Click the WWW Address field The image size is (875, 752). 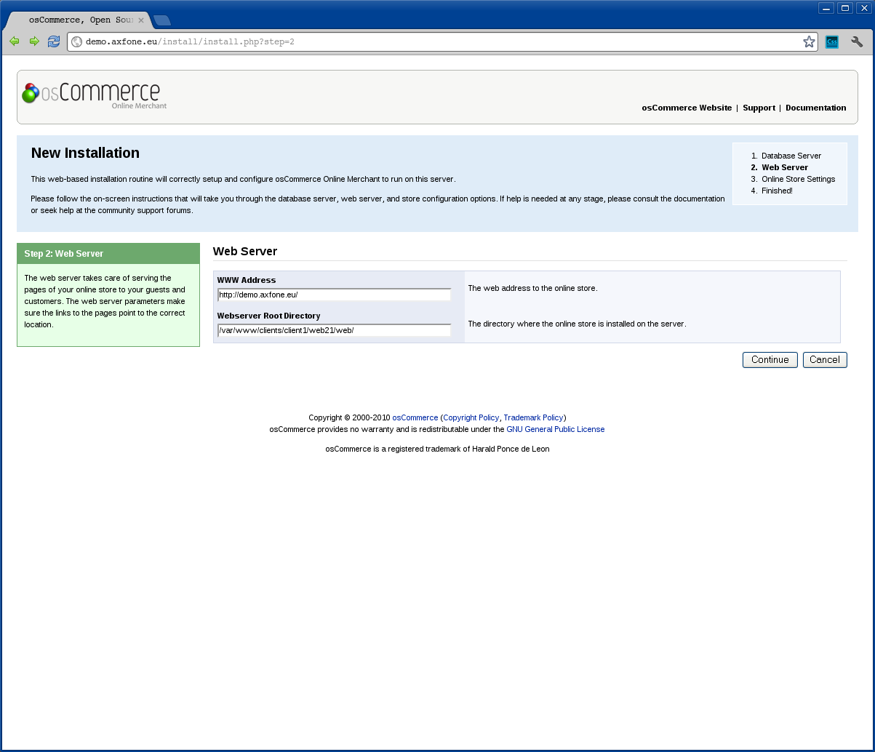(334, 295)
